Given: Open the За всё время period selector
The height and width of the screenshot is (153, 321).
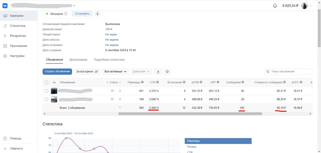Looking at the screenshot, I should 87,72.
